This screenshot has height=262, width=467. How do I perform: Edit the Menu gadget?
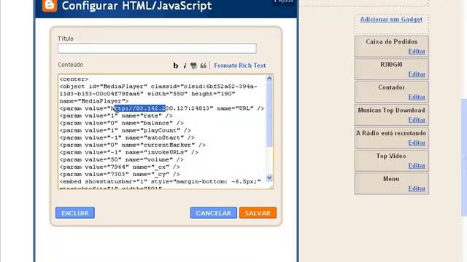[417, 188]
